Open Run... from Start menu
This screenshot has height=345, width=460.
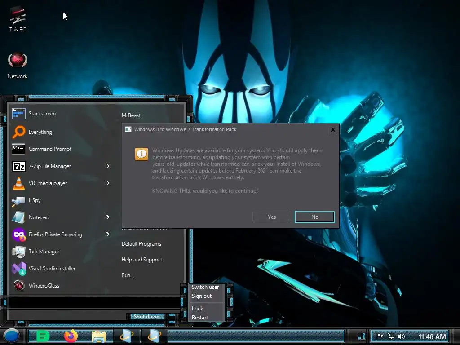128,275
